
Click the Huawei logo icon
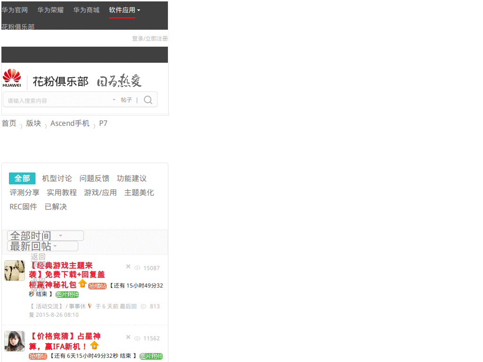pyautogui.click(x=12, y=78)
